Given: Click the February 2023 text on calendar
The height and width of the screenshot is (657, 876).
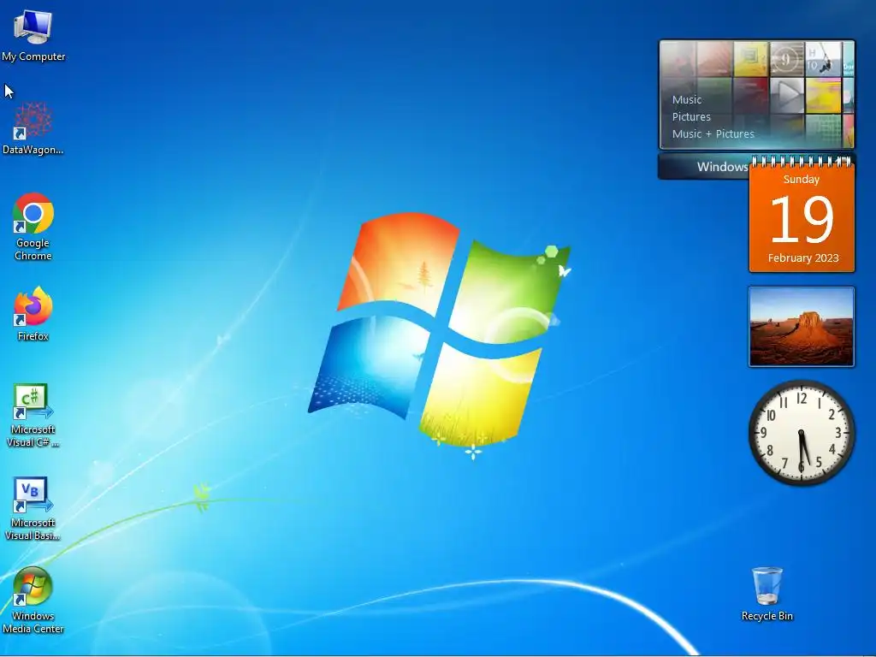Looking at the screenshot, I should (802, 258).
